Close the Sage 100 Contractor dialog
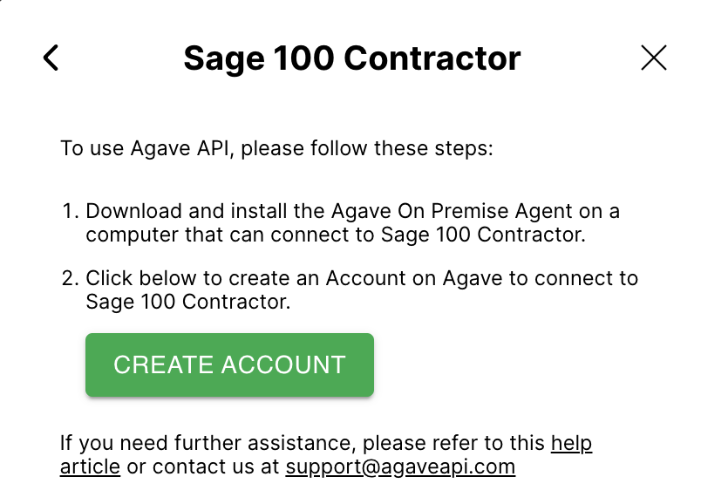Viewport: 701px width, 504px height. 653,58
